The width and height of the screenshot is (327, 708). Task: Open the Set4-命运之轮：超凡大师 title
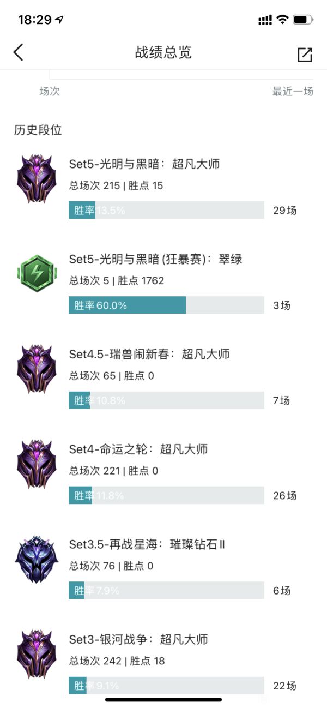pos(138,449)
